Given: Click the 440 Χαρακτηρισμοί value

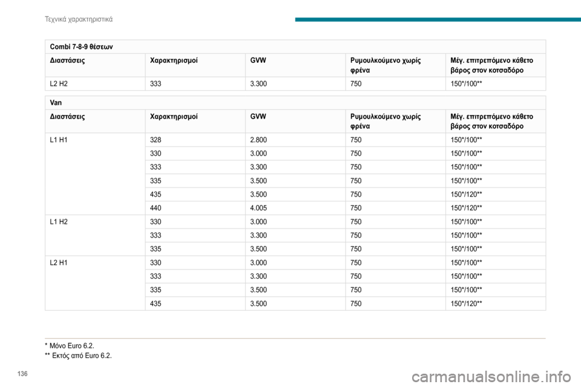Looking at the screenshot, I should tap(156, 208).
